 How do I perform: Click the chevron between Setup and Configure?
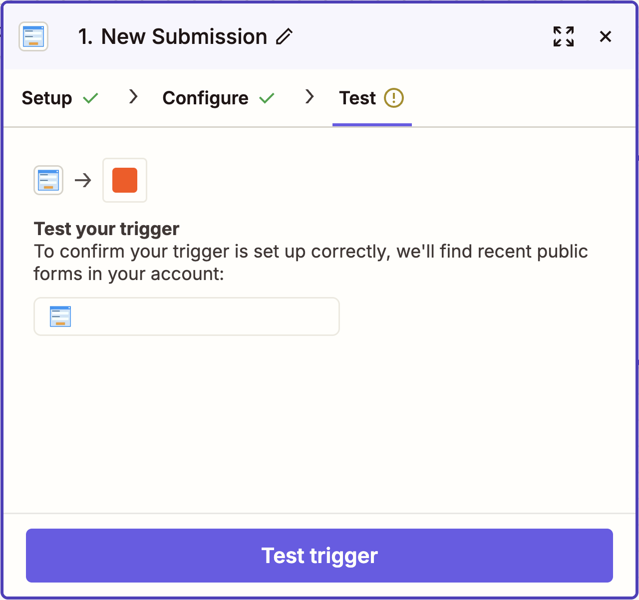tap(133, 96)
